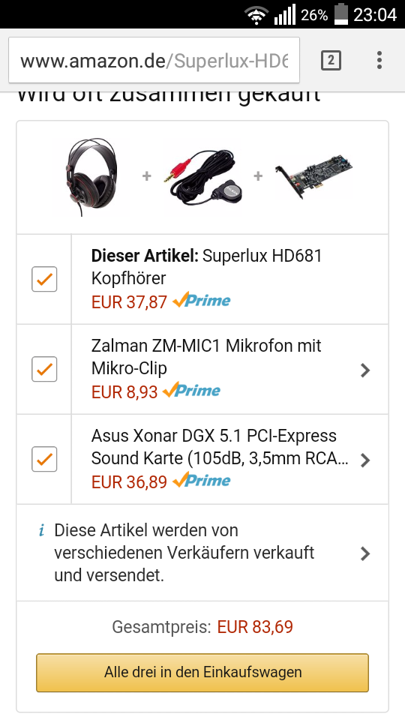Tap the battery status icon

pyautogui.click(x=341, y=14)
